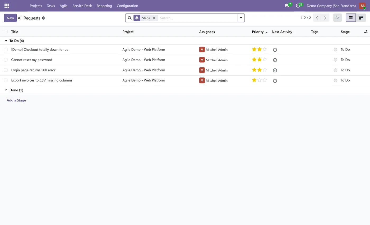Open the Configuration menu

(x=127, y=6)
